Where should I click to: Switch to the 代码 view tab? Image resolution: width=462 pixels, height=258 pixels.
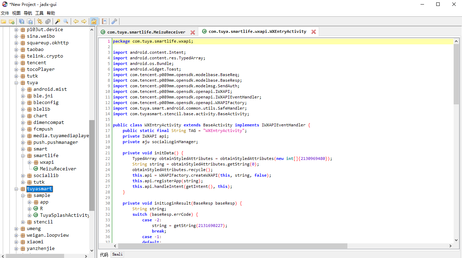coord(104,255)
